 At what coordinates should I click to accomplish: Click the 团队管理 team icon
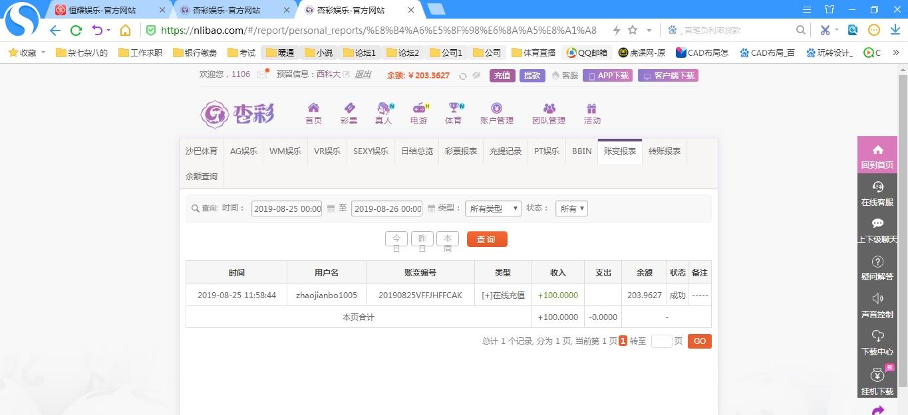click(548, 109)
